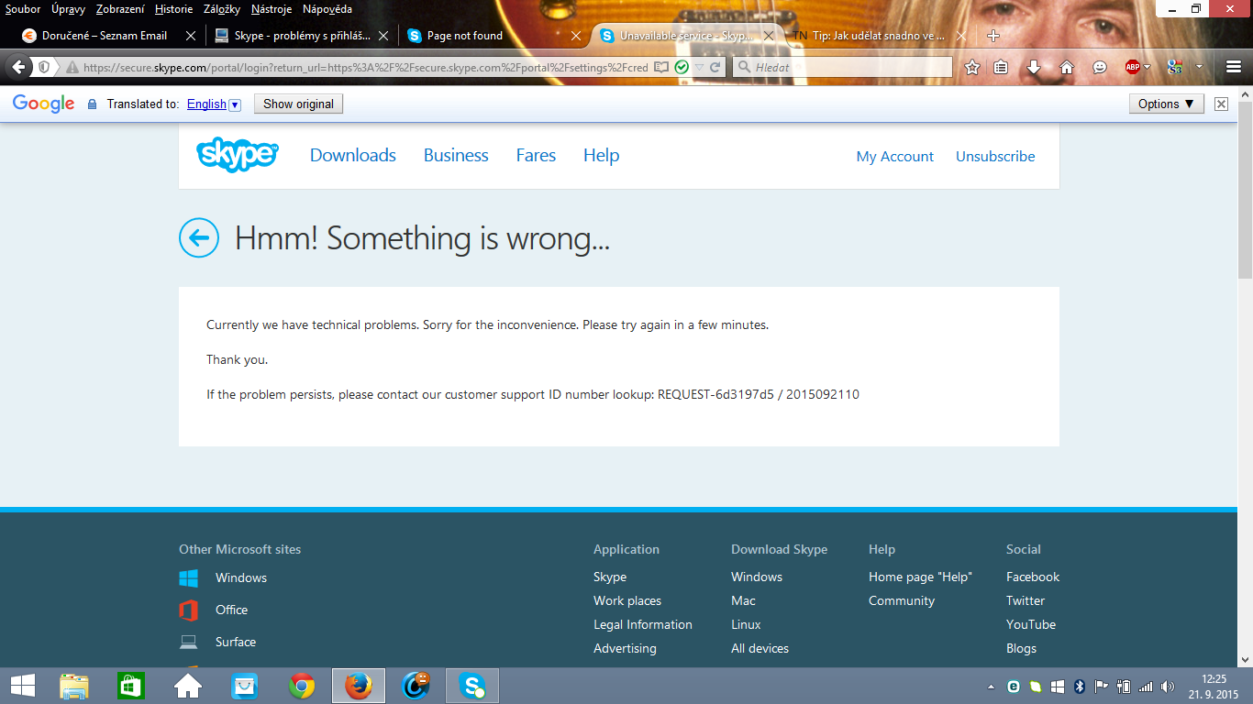Open the translate Options dropdown
Screen dimensions: 1253x704
click(x=1166, y=104)
